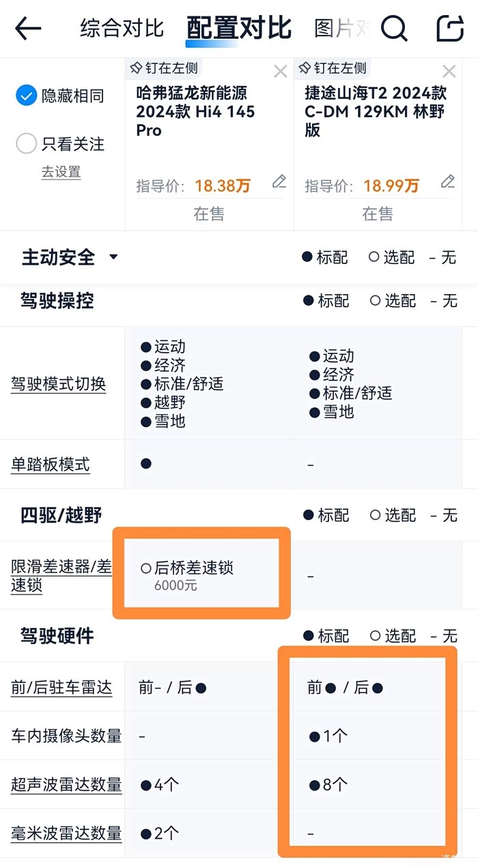
Task: Edit the 18.99万 guide price pencil icon
Action: [447, 182]
